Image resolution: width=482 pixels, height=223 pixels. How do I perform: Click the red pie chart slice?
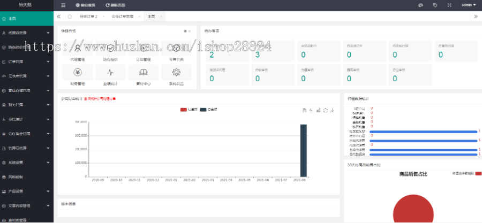point(413,209)
